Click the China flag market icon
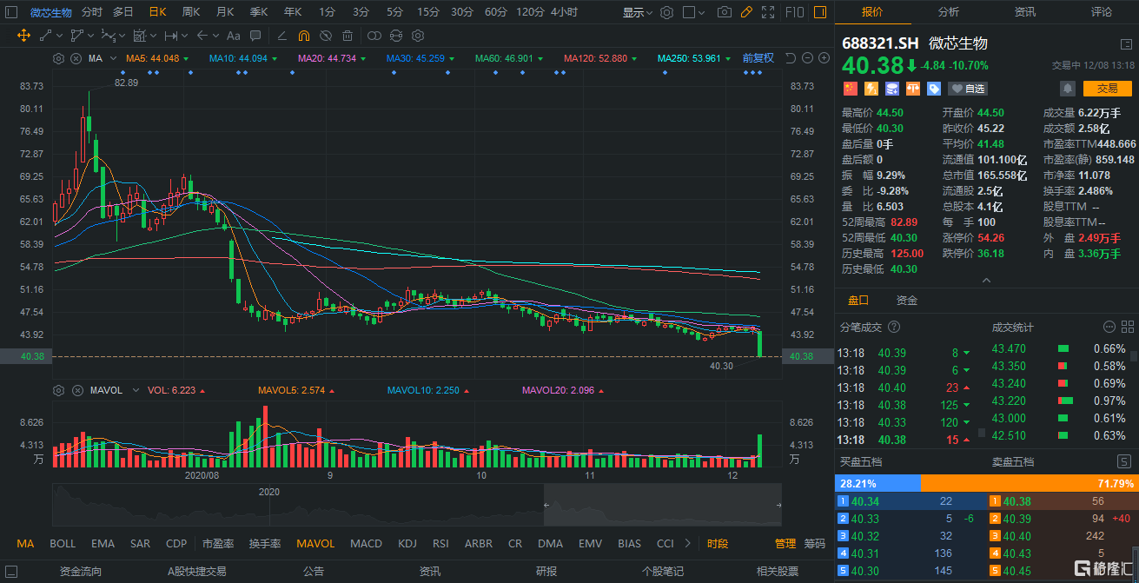The height and width of the screenshot is (583, 1139). (x=850, y=89)
